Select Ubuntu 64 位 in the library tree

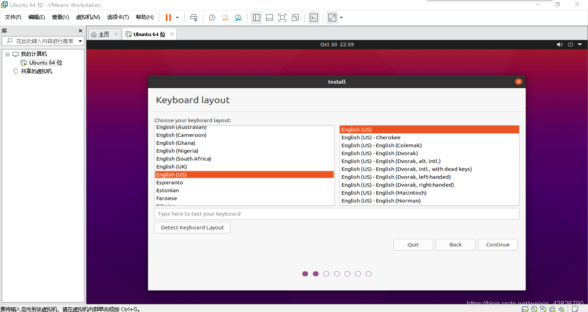pyautogui.click(x=46, y=63)
